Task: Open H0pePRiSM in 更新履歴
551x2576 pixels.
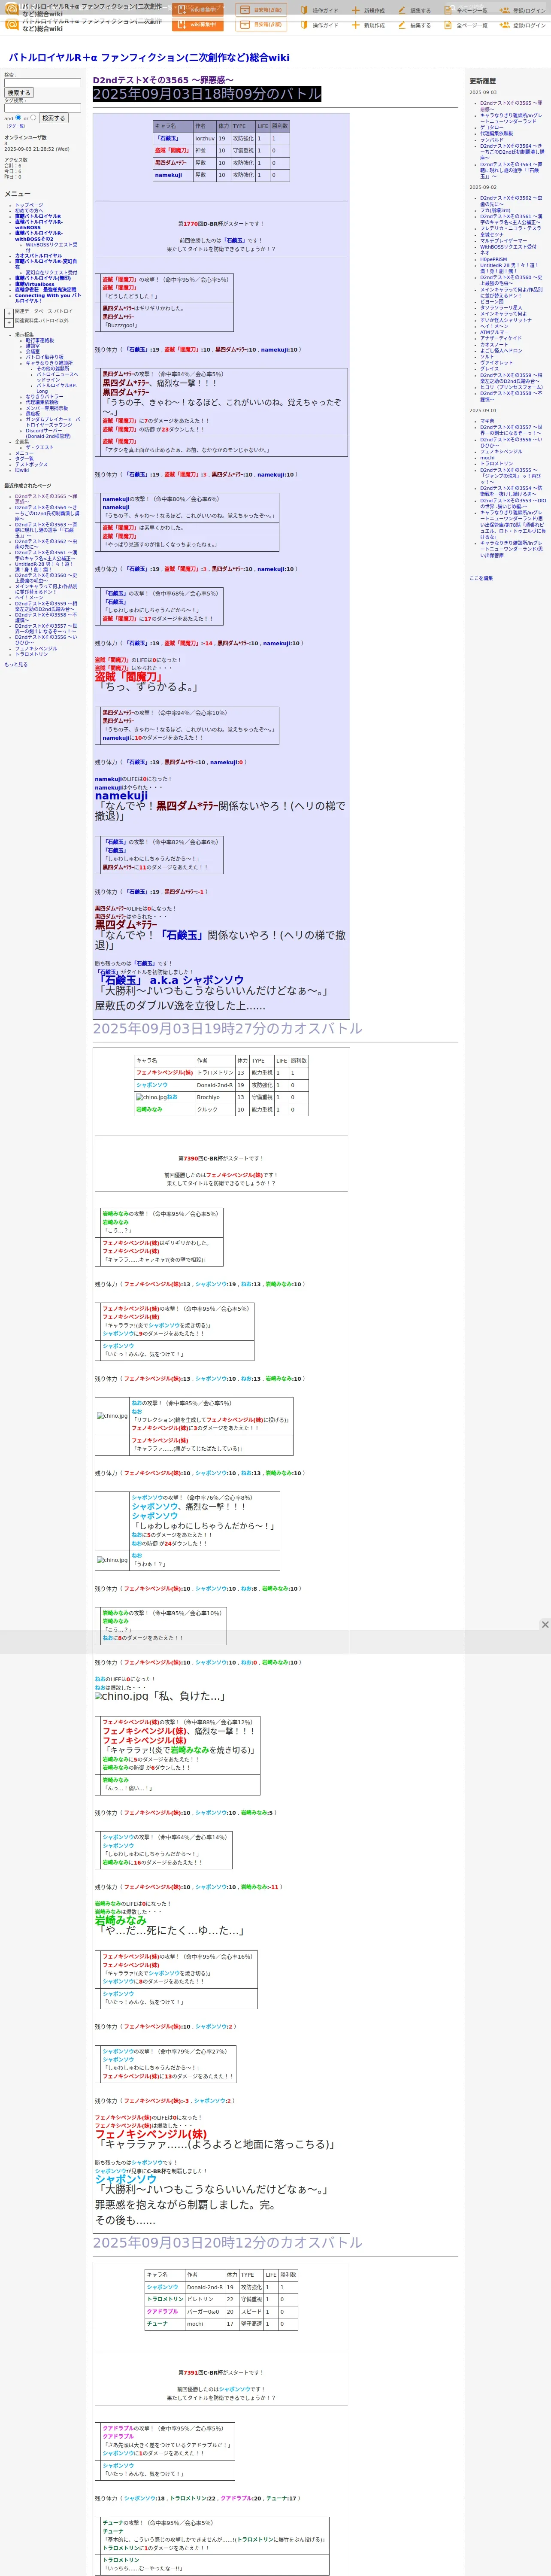Action: (x=493, y=259)
